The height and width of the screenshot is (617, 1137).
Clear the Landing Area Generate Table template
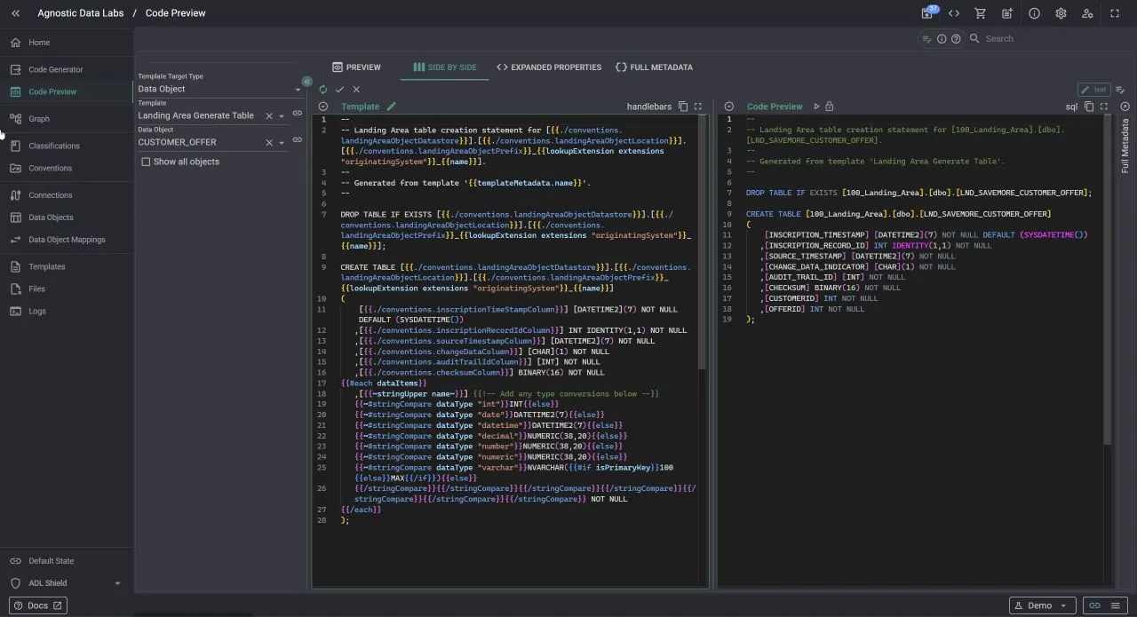tap(269, 115)
